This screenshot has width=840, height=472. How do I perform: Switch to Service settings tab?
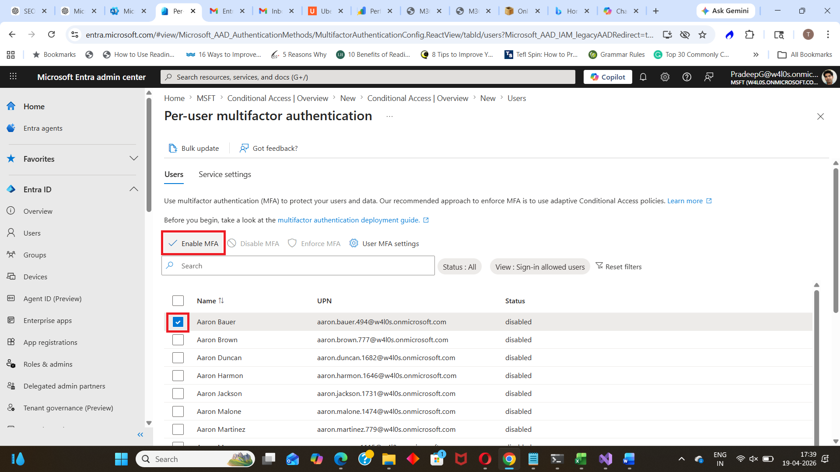(x=224, y=174)
